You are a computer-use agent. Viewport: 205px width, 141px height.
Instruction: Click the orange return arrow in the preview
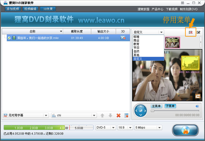198,96
